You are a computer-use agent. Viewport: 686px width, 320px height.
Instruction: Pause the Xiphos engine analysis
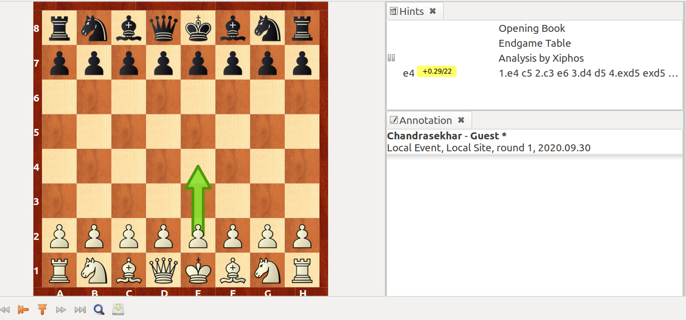pos(391,58)
